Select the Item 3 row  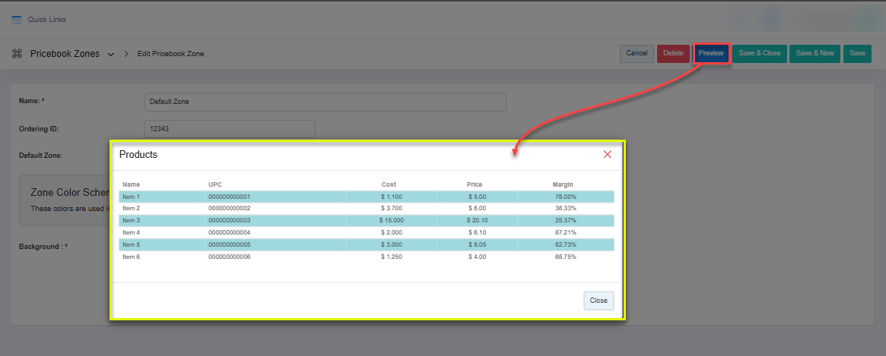coord(366,220)
